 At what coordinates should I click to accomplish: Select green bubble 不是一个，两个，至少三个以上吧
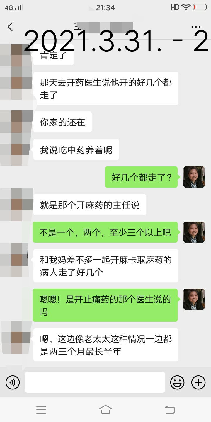105,232
